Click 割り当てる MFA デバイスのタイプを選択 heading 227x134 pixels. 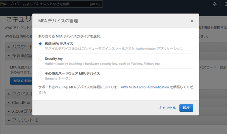(69, 36)
